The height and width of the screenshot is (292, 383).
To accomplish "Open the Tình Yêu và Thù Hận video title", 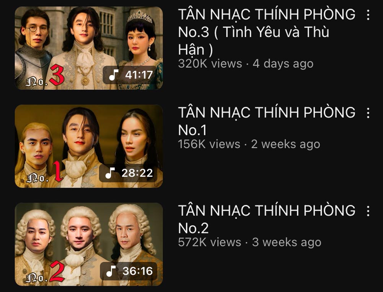I will click(267, 32).
